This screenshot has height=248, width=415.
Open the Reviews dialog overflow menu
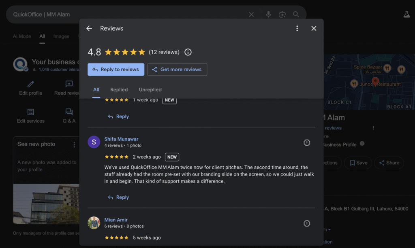297,28
